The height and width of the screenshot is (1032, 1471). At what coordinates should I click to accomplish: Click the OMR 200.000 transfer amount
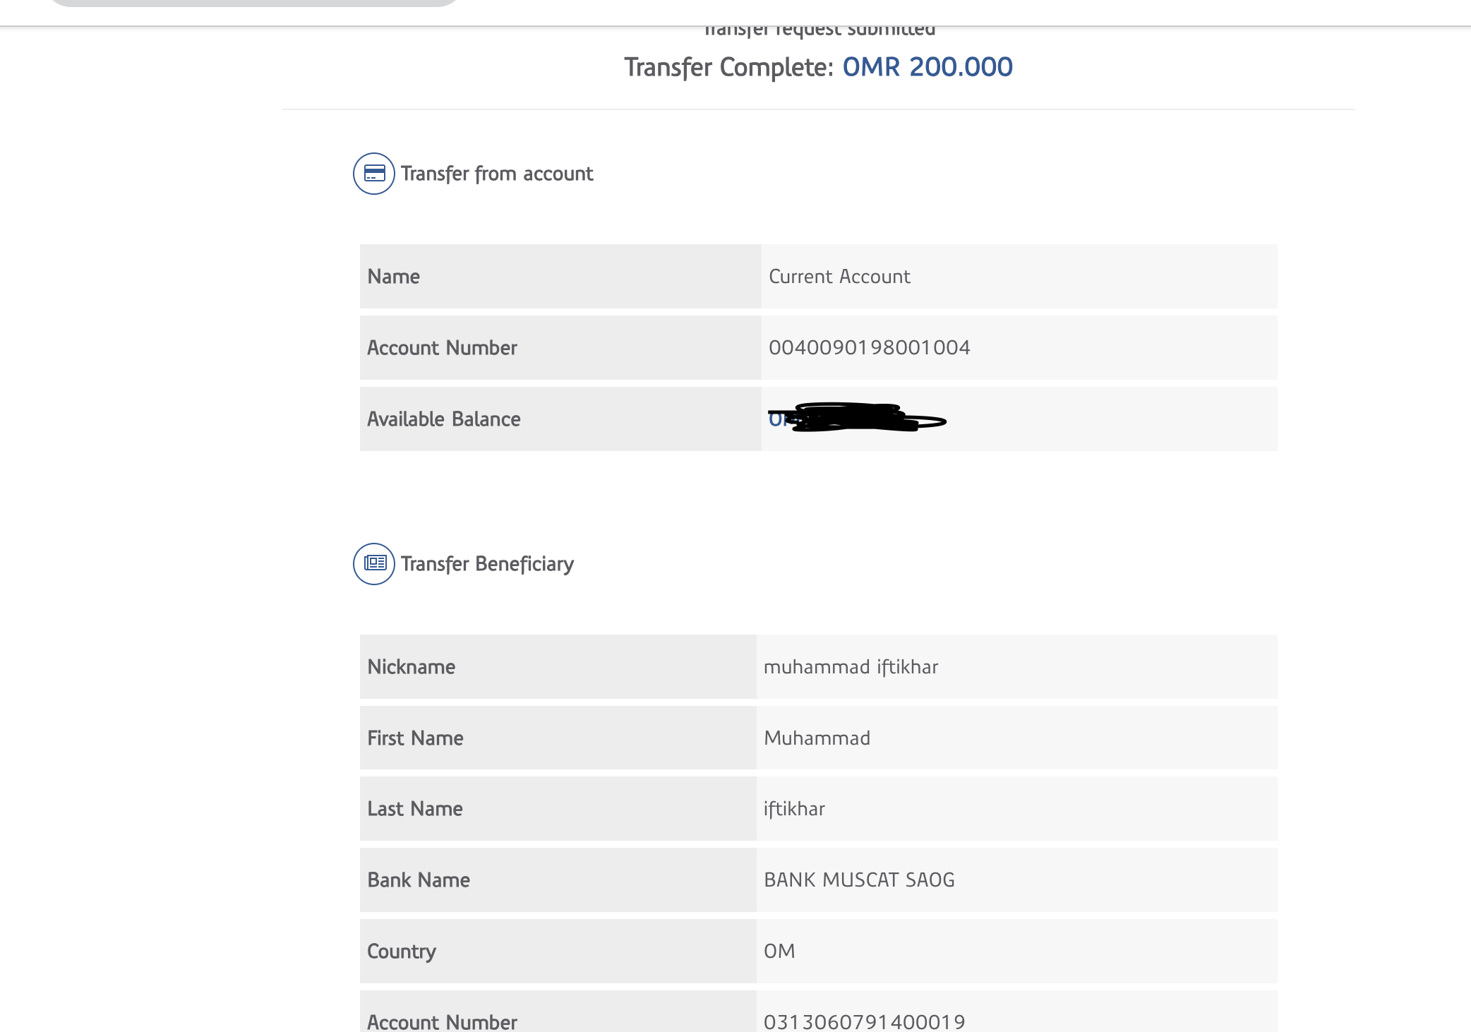(x=927, y=67)
